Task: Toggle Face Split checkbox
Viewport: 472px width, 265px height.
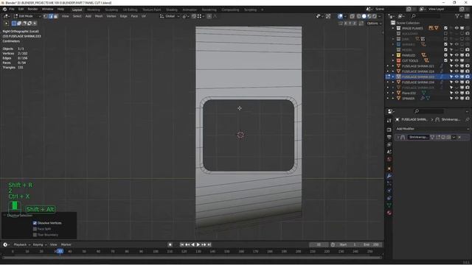Action: (x=35, y=229)
